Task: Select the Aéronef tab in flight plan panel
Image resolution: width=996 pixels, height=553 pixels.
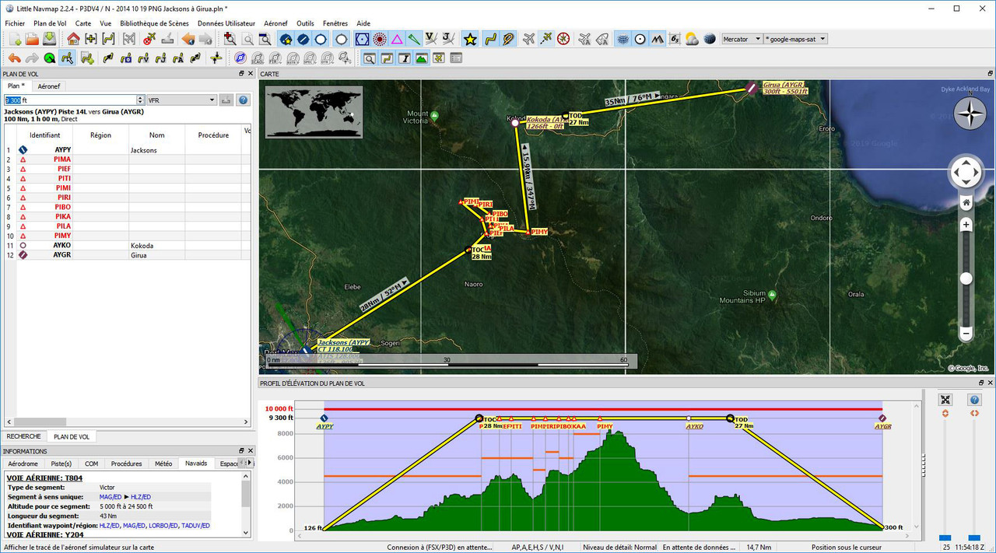Action: point(49,86)
